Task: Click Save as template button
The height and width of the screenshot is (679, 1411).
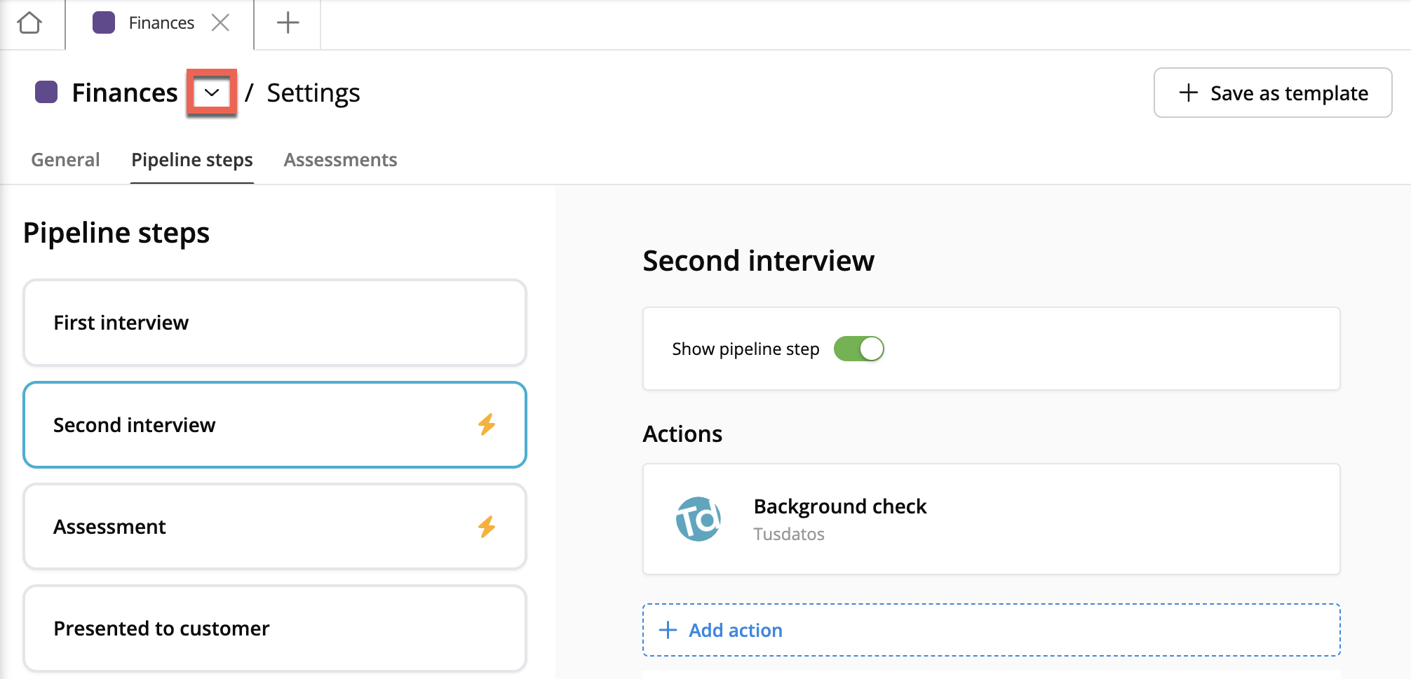Action: pos(1272,93)
